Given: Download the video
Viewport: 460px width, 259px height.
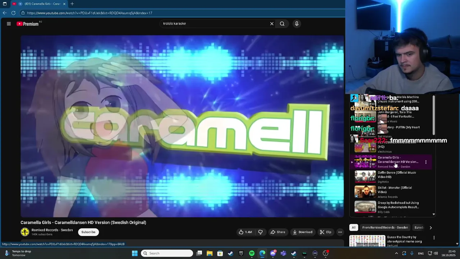Looking at the screenshot, I should point(303,232).
